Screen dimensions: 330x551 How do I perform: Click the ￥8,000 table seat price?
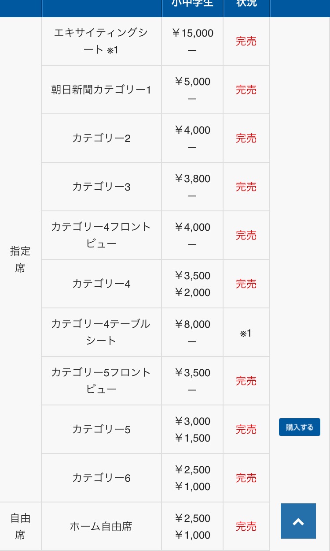(193, 325)
